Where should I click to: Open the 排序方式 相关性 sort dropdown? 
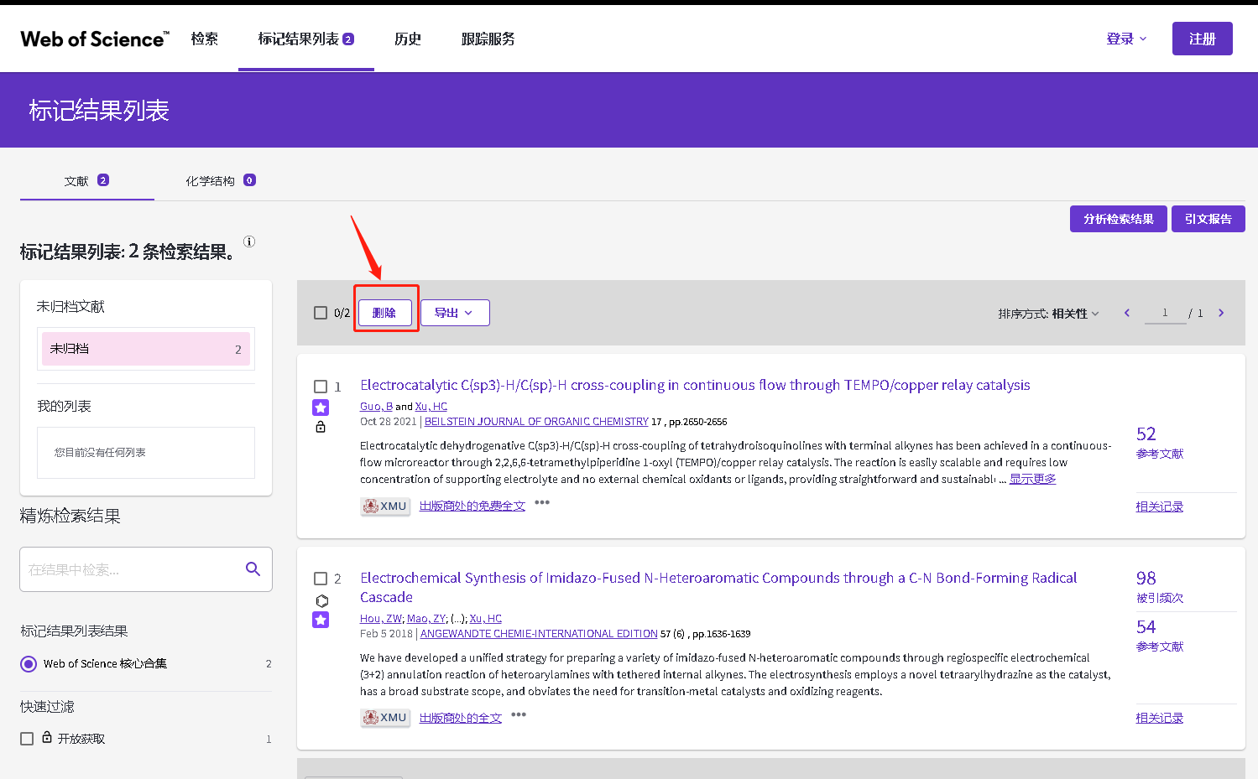[1048, 314]
